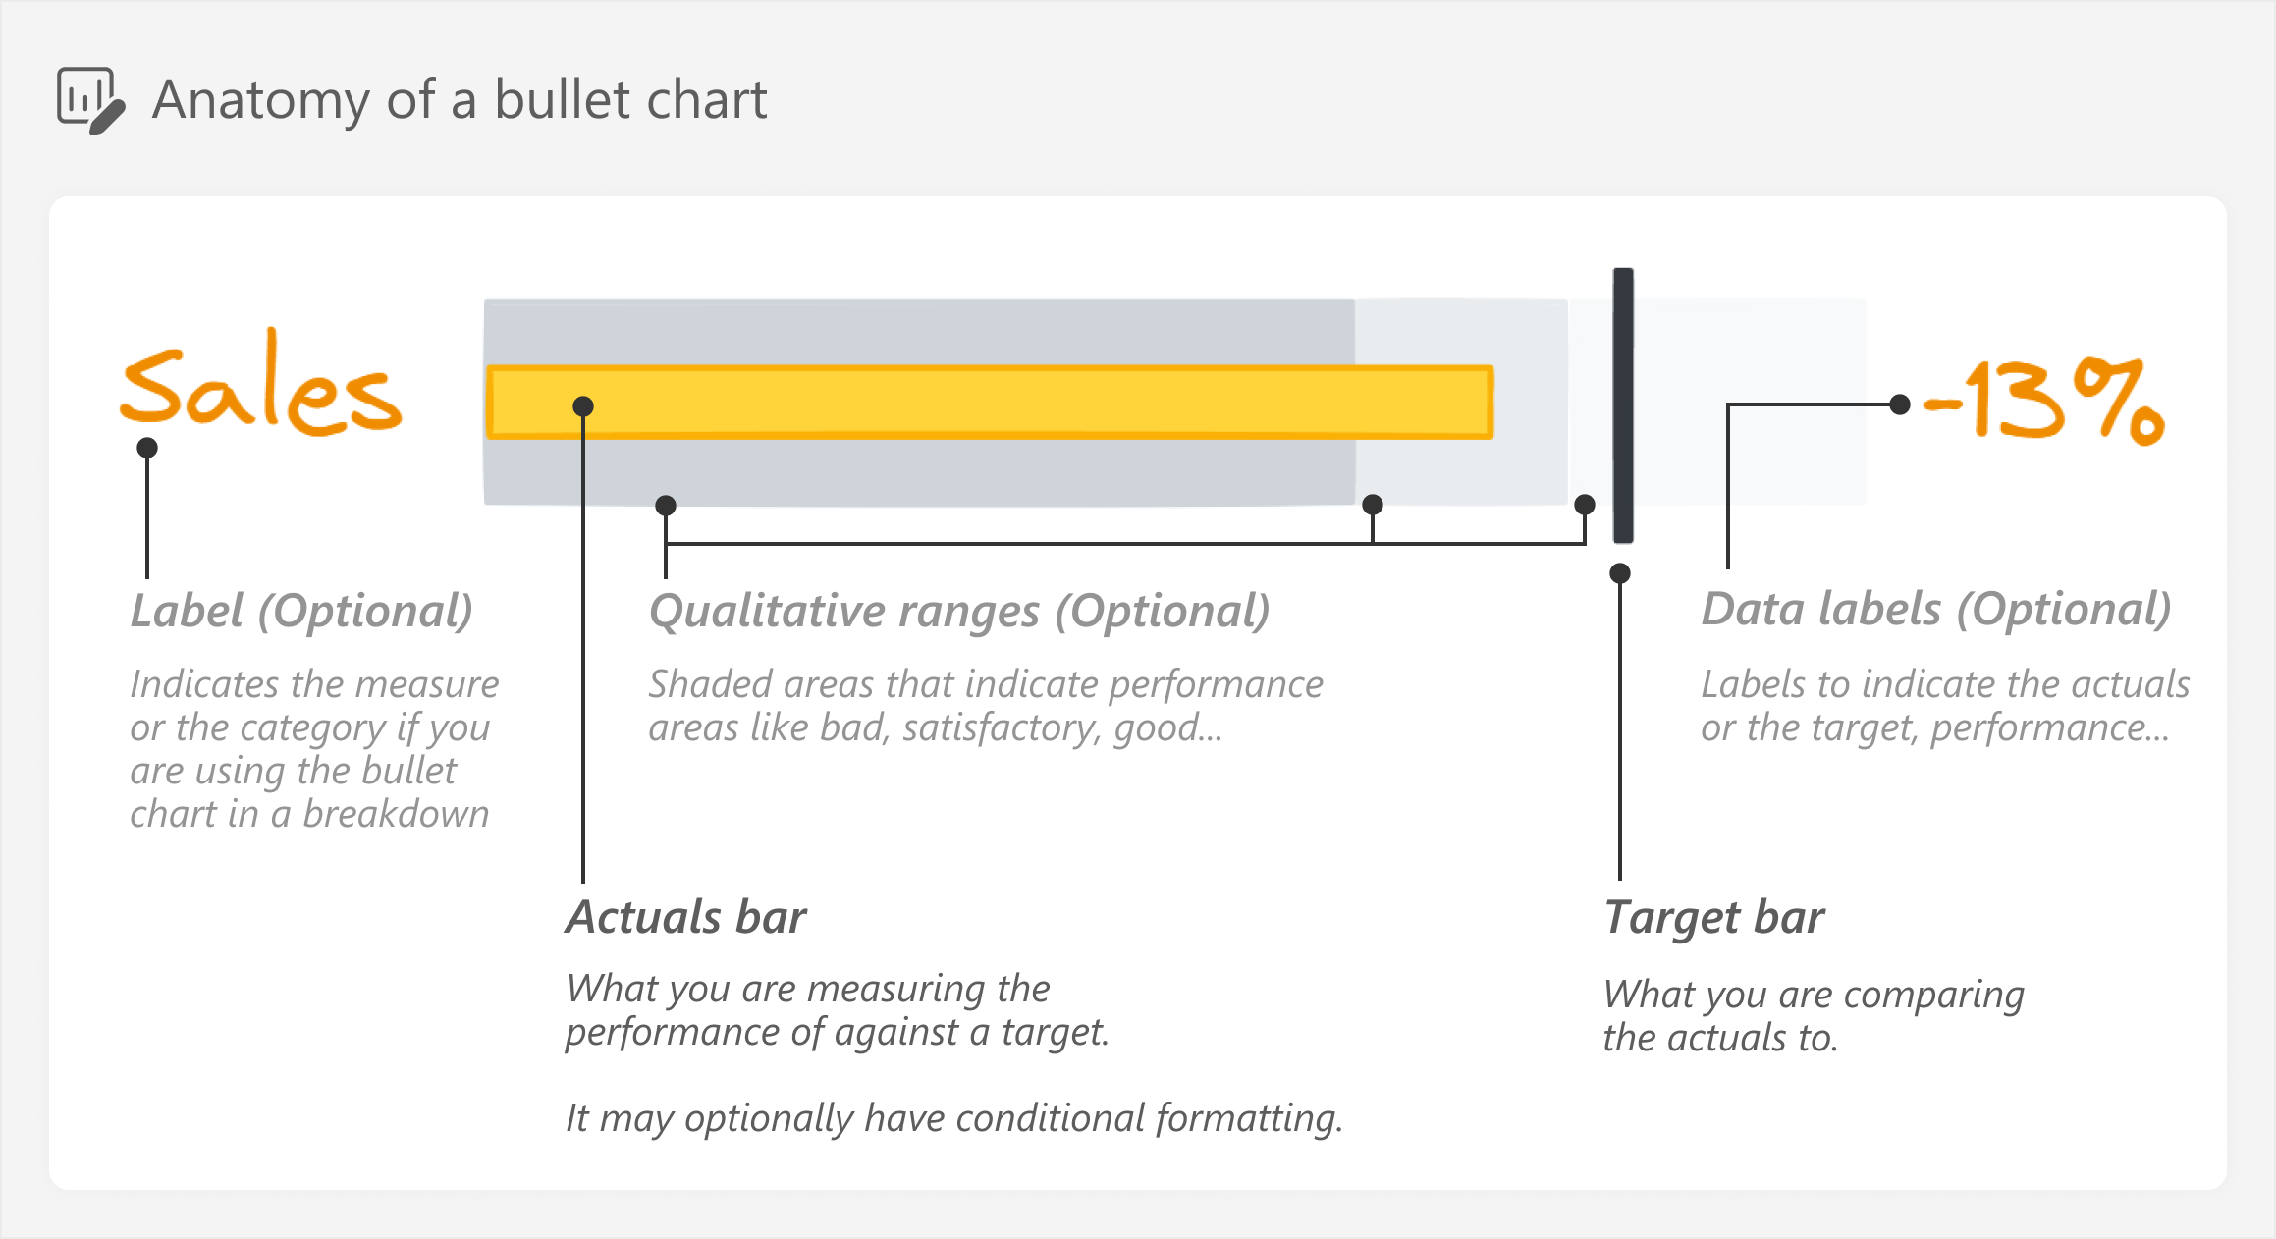Click the callout dot beneath the target bar
Image resolution: width=2276 pixels, height=1239 pixels.
click(1620, 573)
